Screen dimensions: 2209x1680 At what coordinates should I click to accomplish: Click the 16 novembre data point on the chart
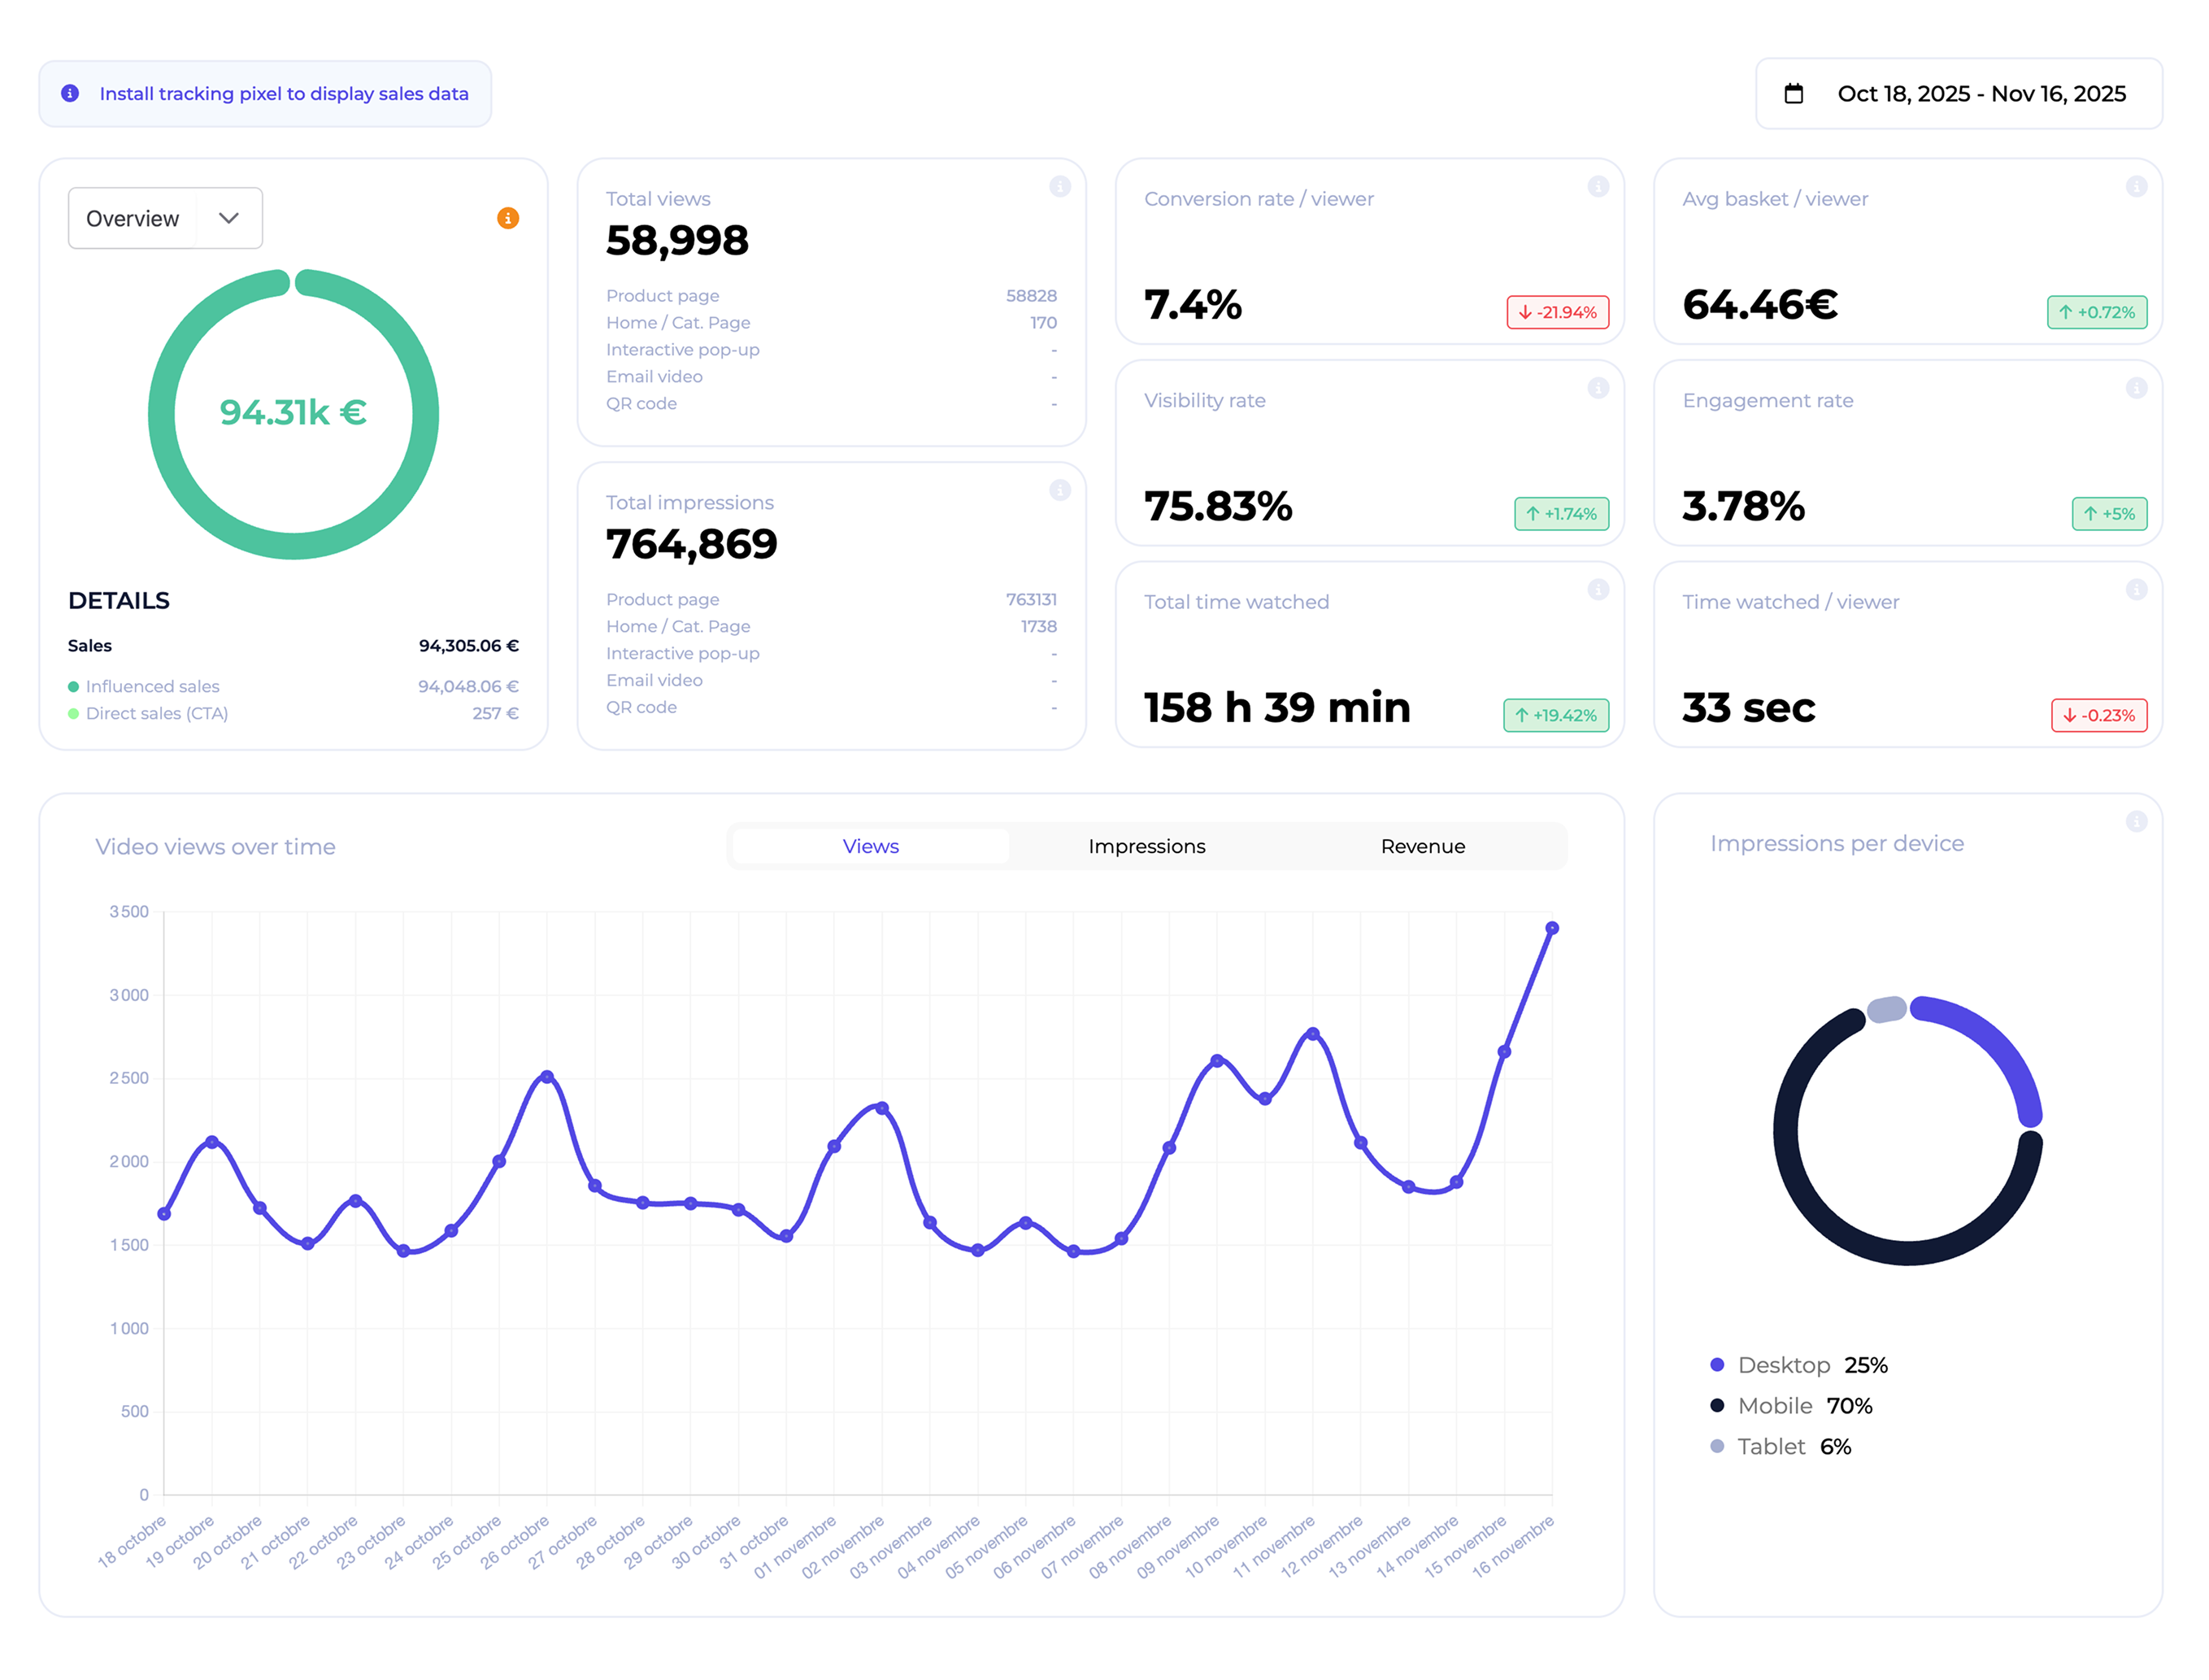pyautogui.click(x=1551, y=928)
